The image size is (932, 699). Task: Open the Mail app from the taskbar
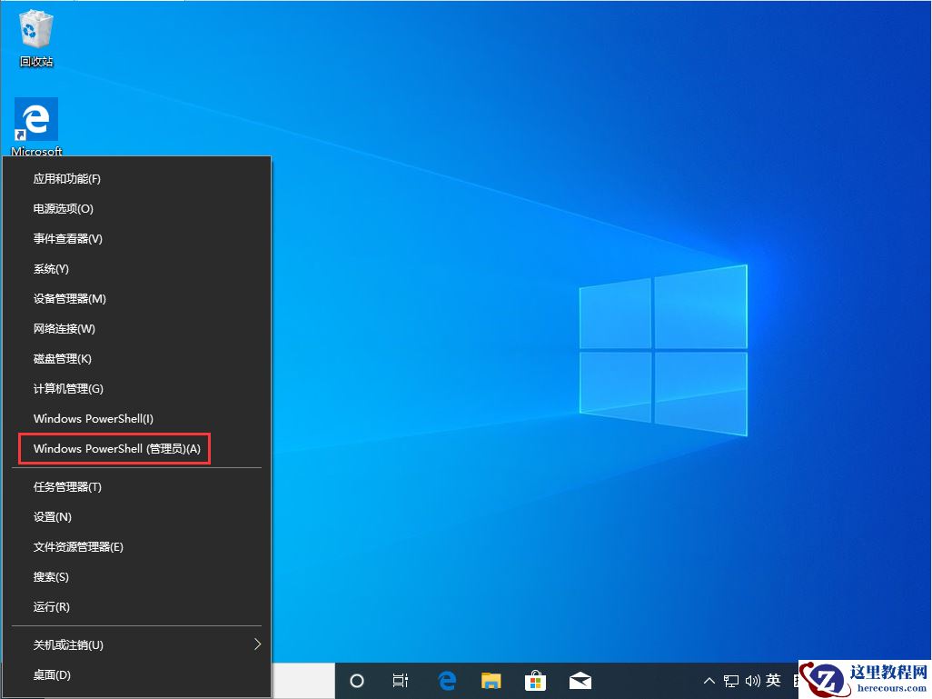coord(580,680)
